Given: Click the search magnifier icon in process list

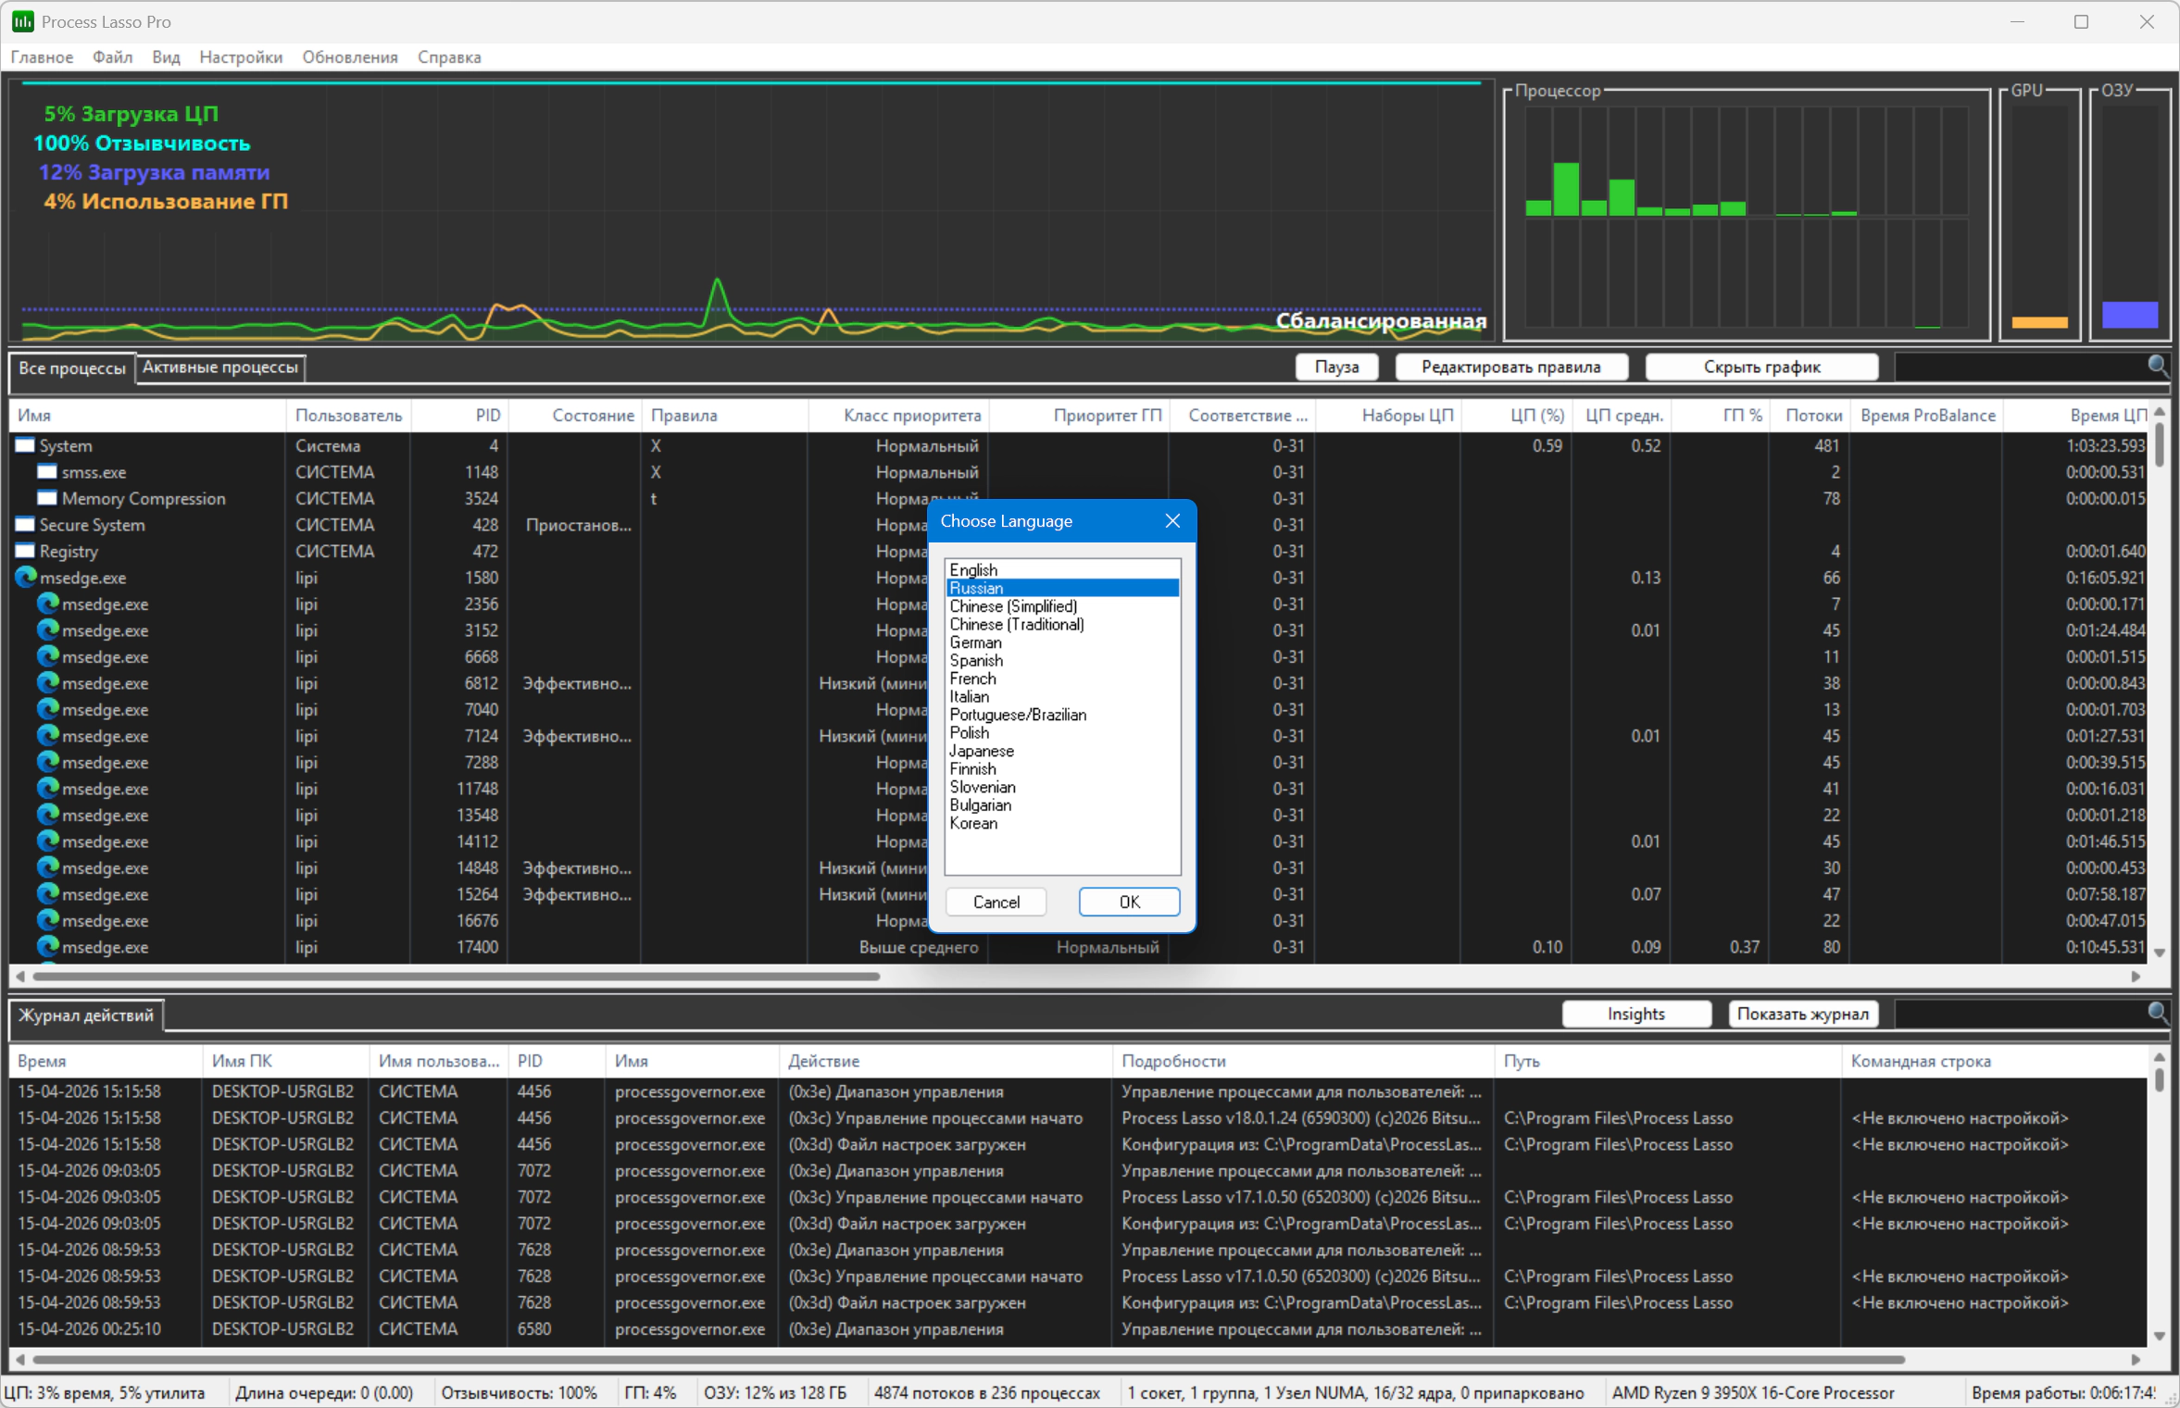Looking at the screenshot, I should click(x=2157, y=367).
